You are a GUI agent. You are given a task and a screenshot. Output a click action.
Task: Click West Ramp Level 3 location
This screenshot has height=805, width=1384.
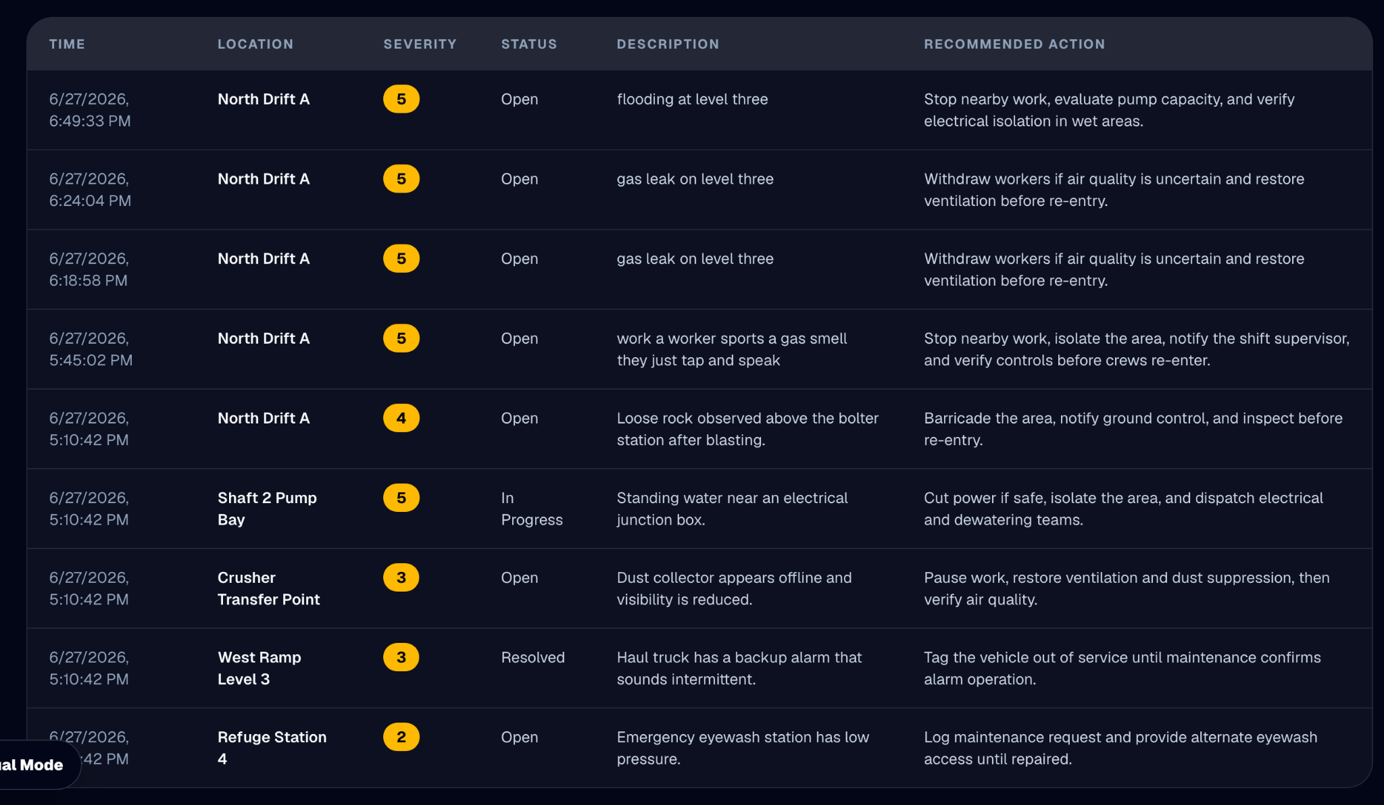pyautogui.click(x=259, y=668)
